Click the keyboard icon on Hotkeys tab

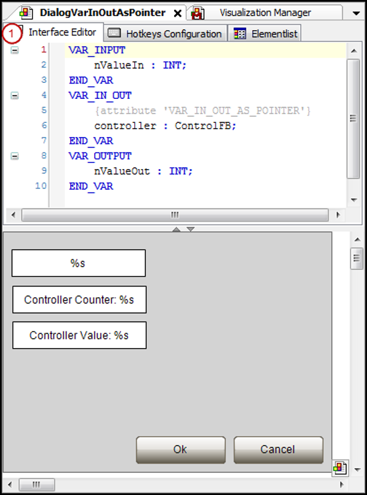pyautogui.click(x=114, y=33)
